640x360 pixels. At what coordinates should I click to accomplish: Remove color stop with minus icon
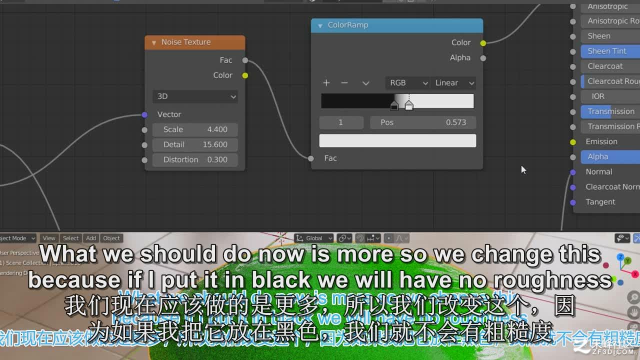coord(344,83)
